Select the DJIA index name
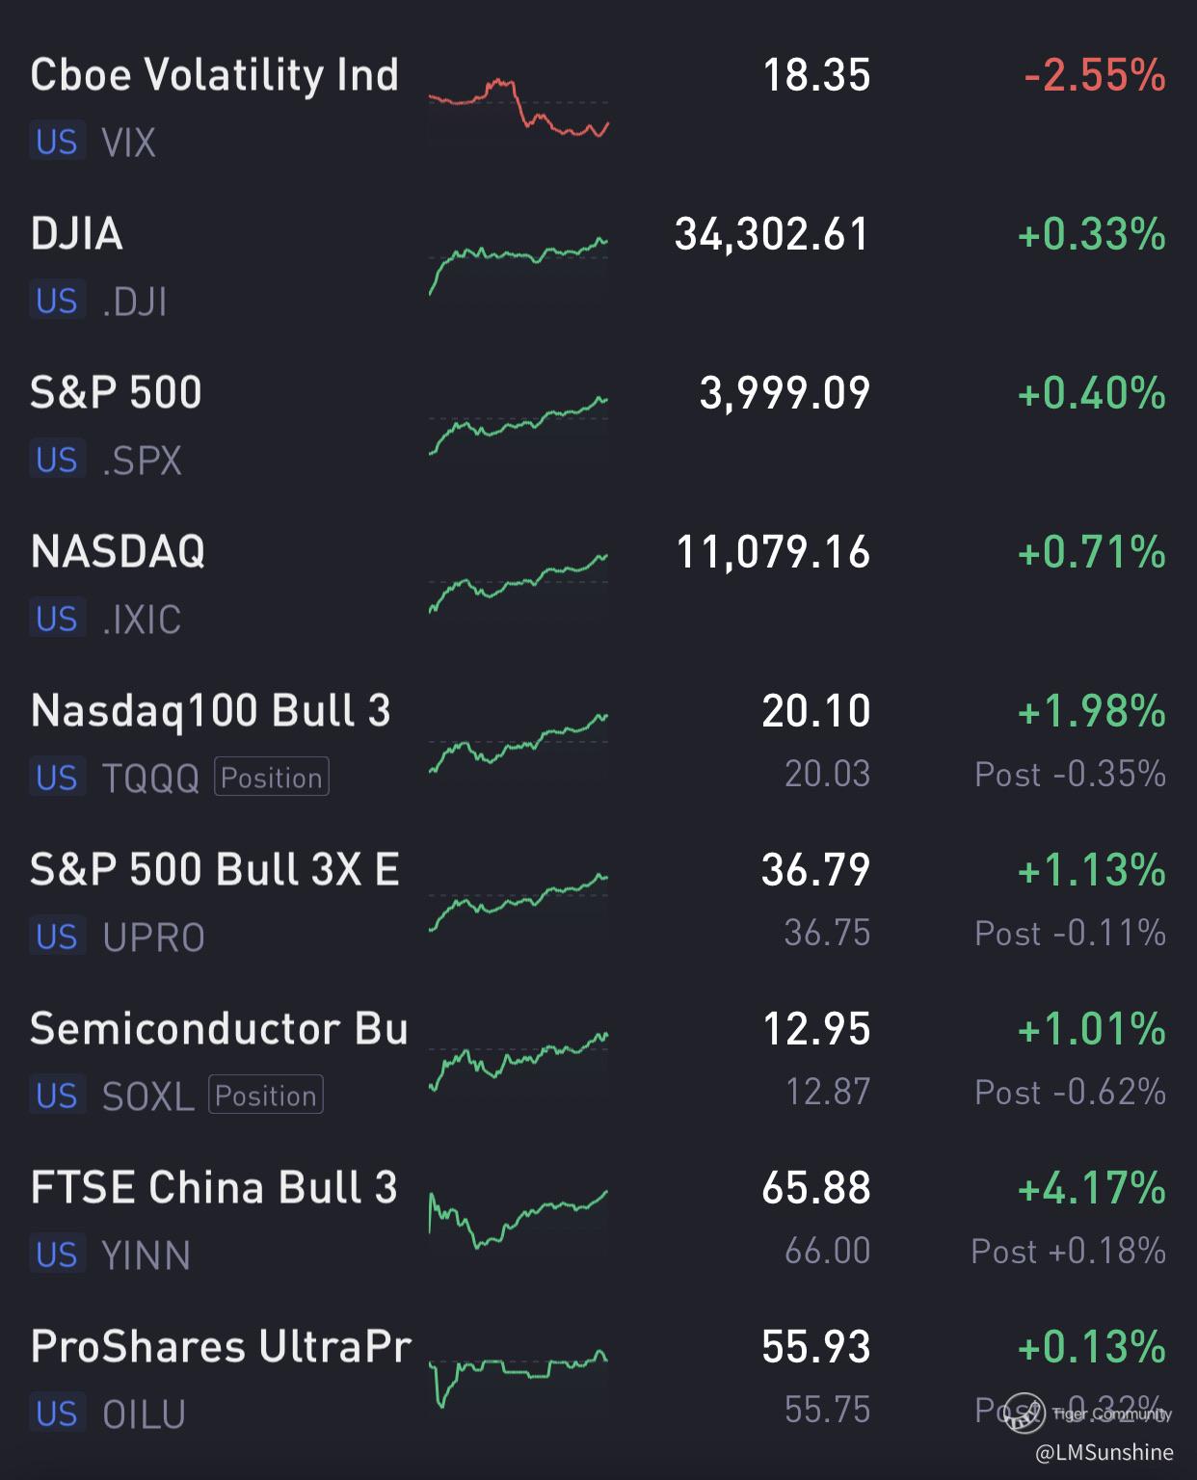The width and height of the screenshot is (1197, 1480). 77,234
